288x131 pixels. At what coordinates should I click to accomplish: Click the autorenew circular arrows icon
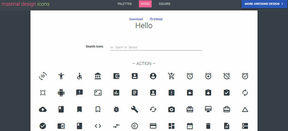point(245,93)
